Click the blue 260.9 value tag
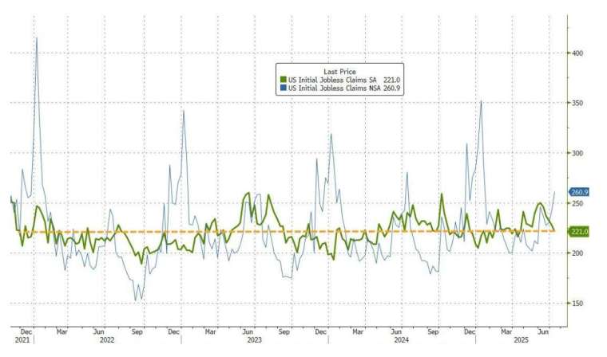The image size is (607, 357). pyautogui.click(x=580, y=192)
